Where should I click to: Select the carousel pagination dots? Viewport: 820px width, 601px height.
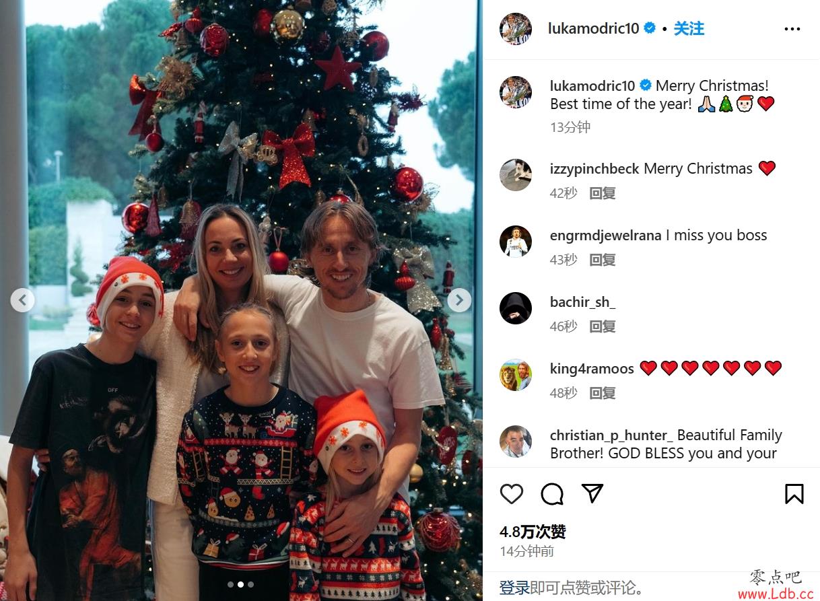[x=240, y=584]
